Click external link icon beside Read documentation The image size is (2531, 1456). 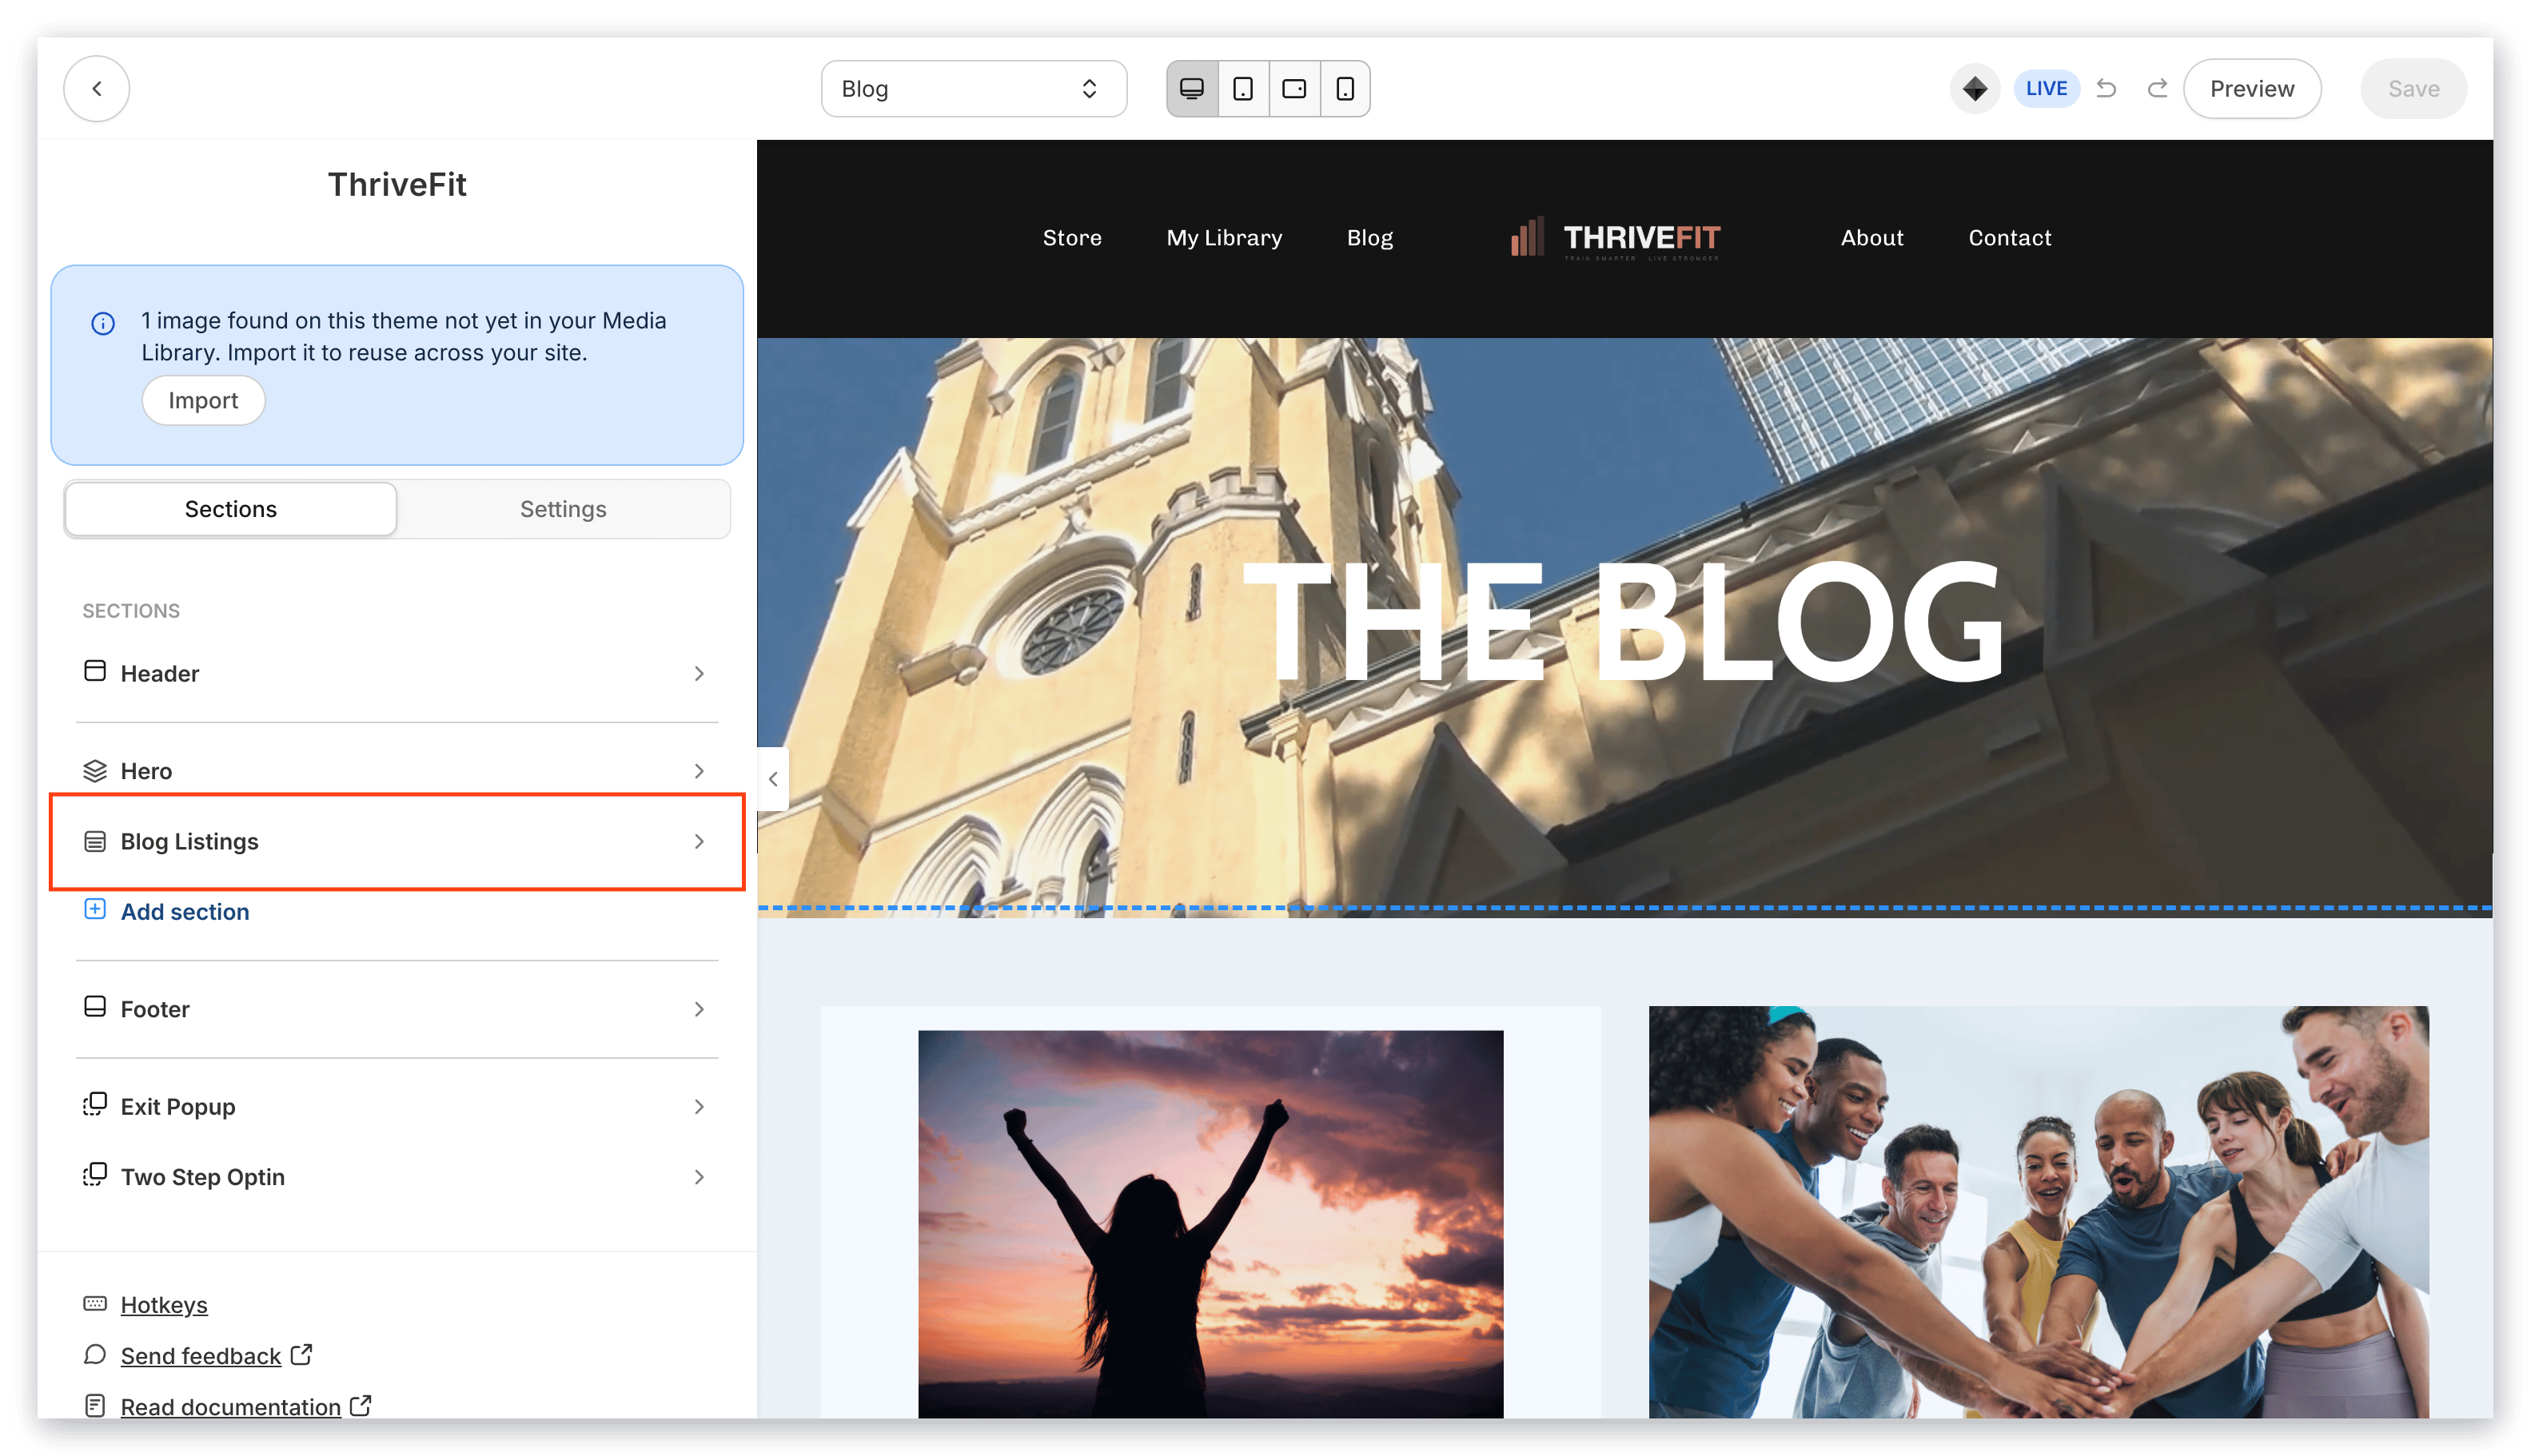coord(361,1405)
